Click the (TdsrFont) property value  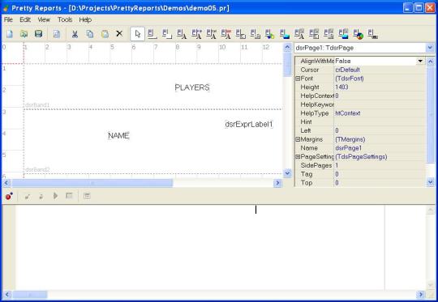point(380,79)
